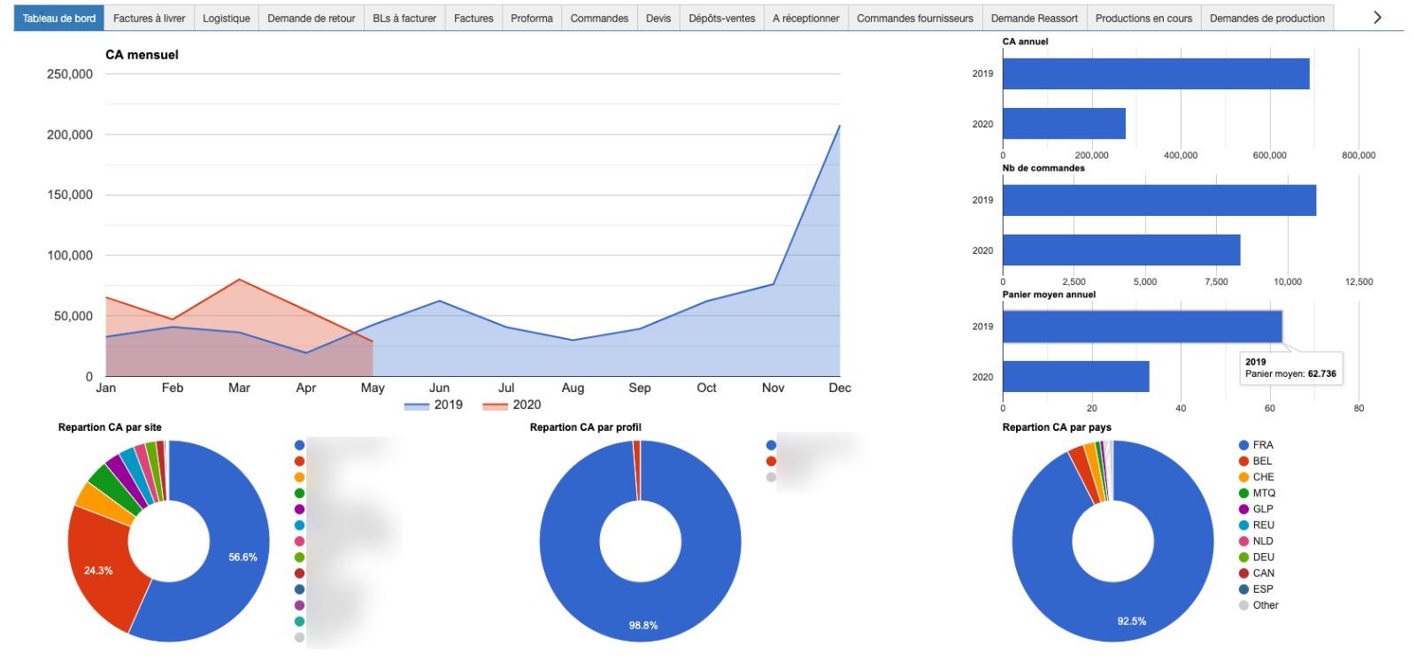1416x661 pixels.
Task: Click the March peak of 2020 line
Action: click(239, 280)
